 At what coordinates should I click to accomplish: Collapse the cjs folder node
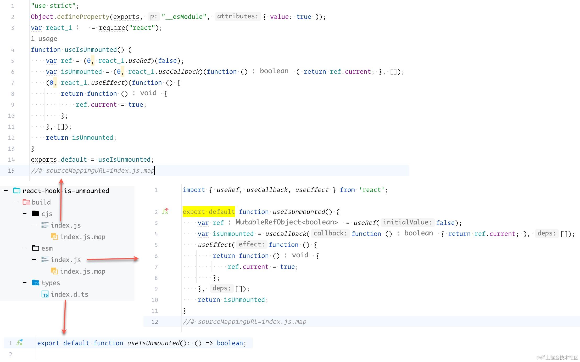[x=25, y=214]
